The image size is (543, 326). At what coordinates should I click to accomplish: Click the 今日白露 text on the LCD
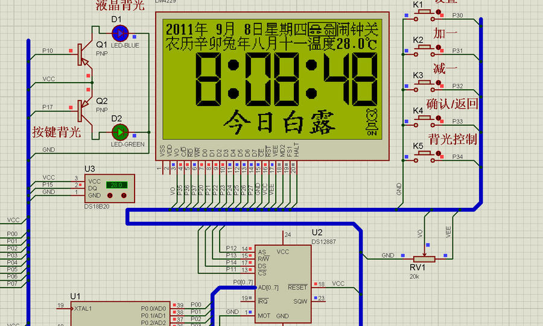(x=279, y=124)
